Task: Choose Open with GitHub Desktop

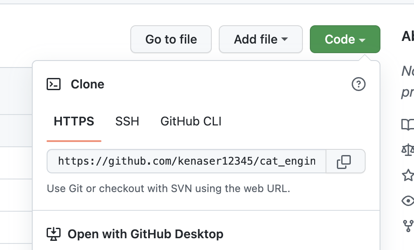Action: coord(146,234)
